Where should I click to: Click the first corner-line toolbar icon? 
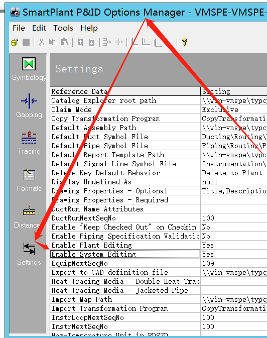(x=135, y=42)
